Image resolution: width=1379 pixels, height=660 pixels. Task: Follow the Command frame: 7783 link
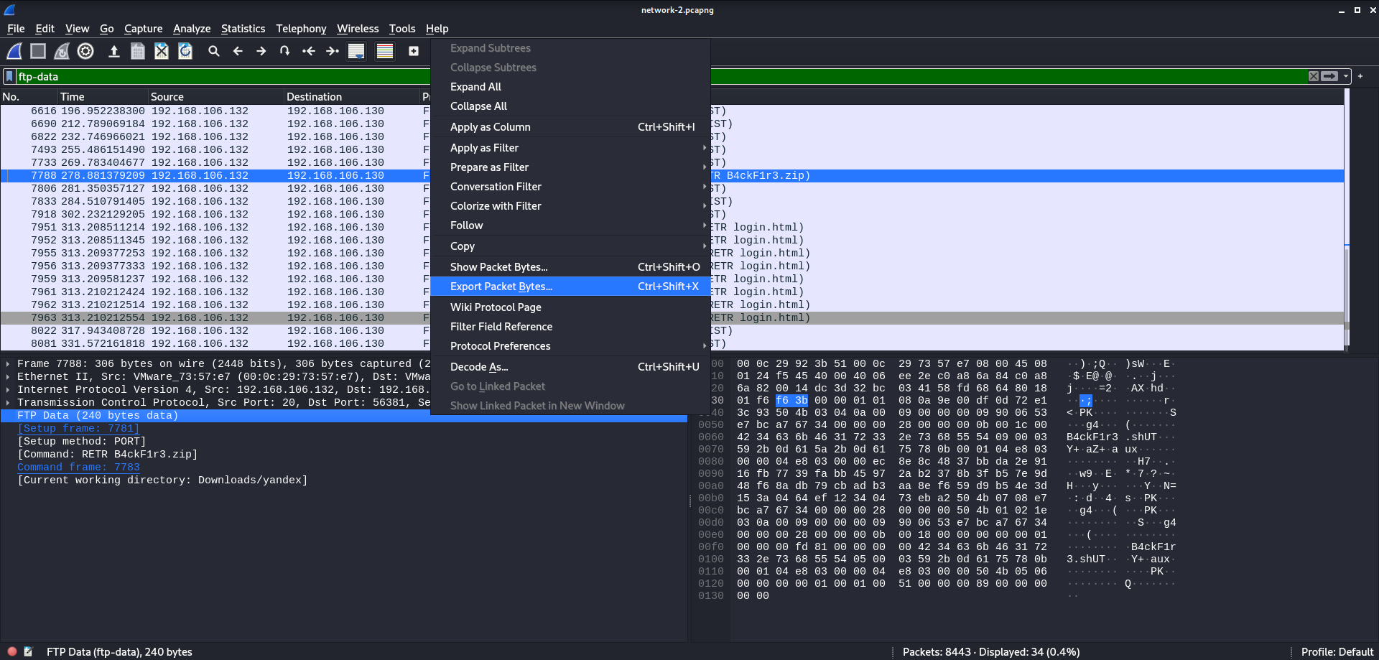pyautogui.click(x=78, y=467)
